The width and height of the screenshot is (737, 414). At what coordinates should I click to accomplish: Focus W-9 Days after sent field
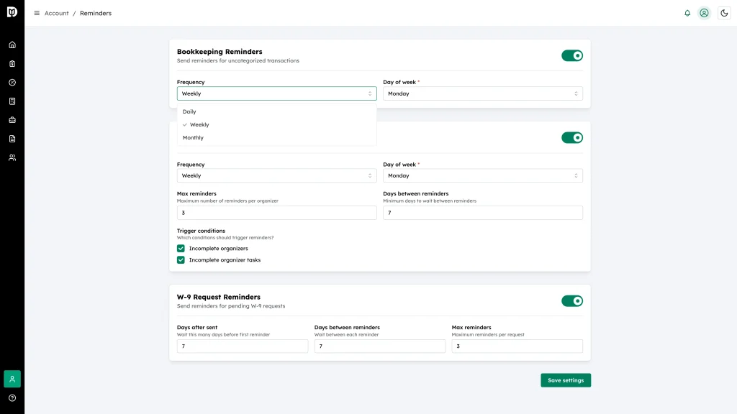point(243,346)
